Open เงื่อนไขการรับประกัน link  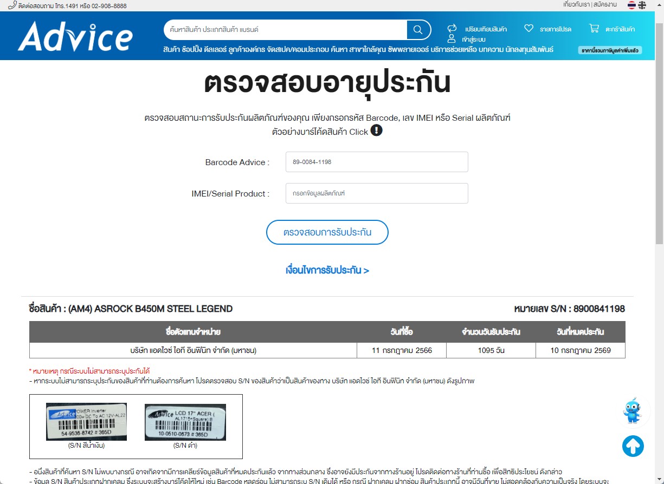coord(327,270)
